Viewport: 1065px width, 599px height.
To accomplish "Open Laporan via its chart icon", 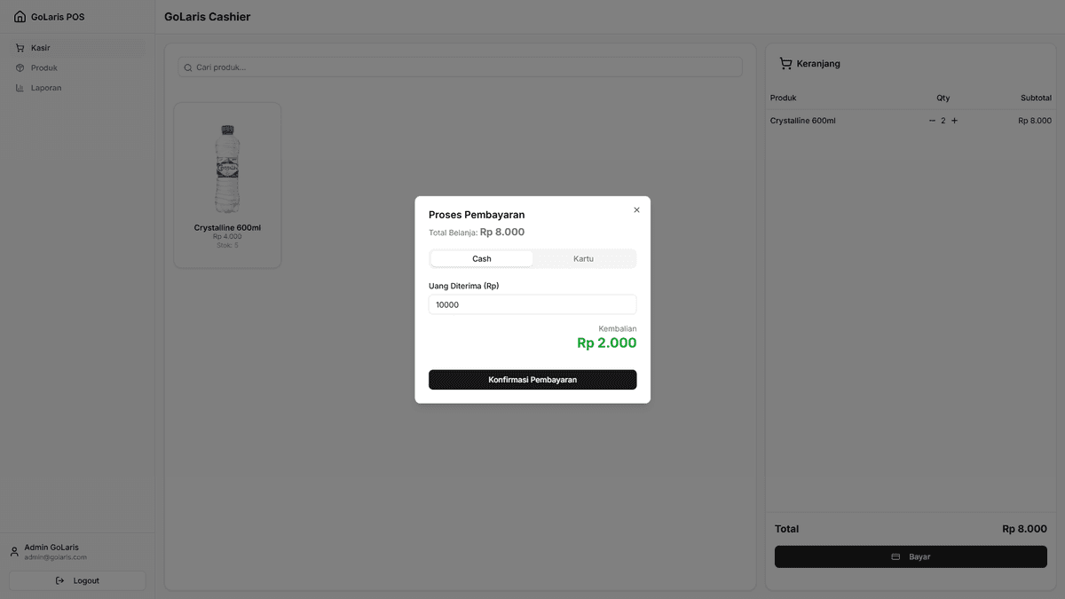I will [20, 88].
